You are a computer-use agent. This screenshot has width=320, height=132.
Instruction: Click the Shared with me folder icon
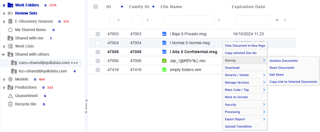(x=10, y=38)
